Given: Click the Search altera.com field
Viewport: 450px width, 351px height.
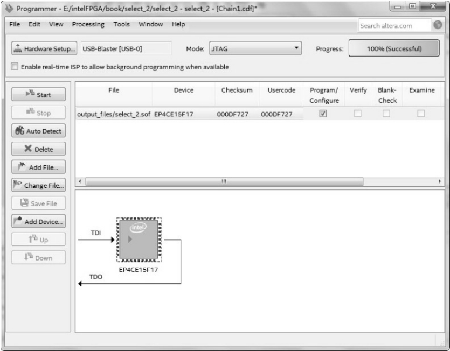Looking at the screenshot, I should click(x=394, y=25).
